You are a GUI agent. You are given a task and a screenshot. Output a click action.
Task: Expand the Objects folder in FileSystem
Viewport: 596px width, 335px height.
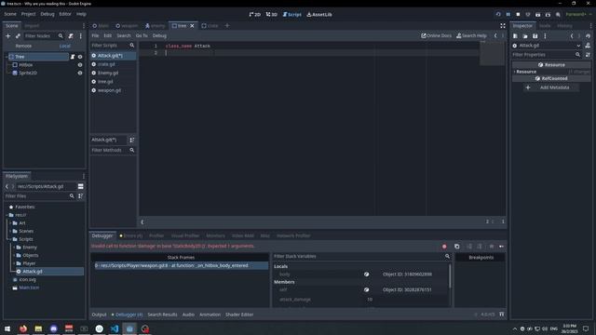(14, 255)
